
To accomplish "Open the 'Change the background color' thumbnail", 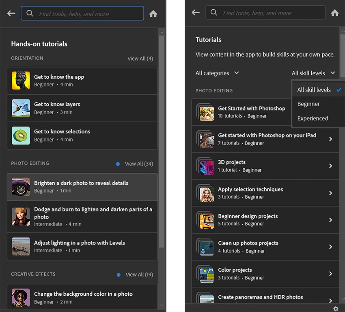I will [21, 297].
